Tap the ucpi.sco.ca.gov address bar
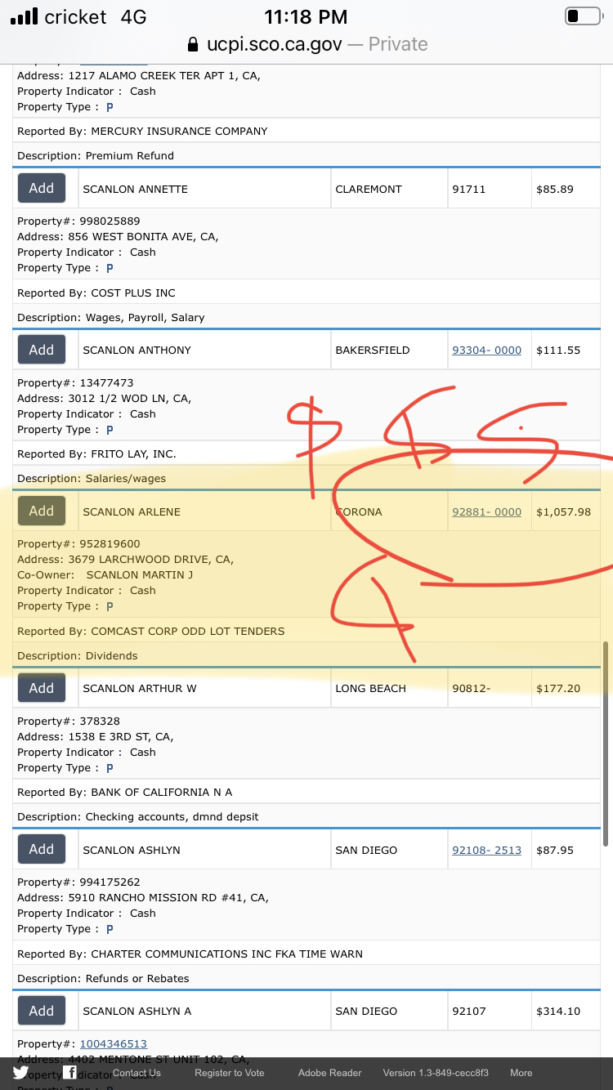Image resolution: width=613 pixels, height=1090 pixels. [x=306, y=44]
